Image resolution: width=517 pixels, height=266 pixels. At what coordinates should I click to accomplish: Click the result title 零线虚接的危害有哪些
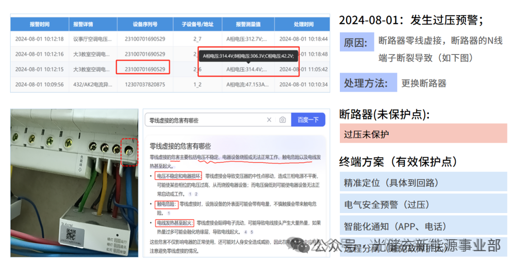pos(180,146)
